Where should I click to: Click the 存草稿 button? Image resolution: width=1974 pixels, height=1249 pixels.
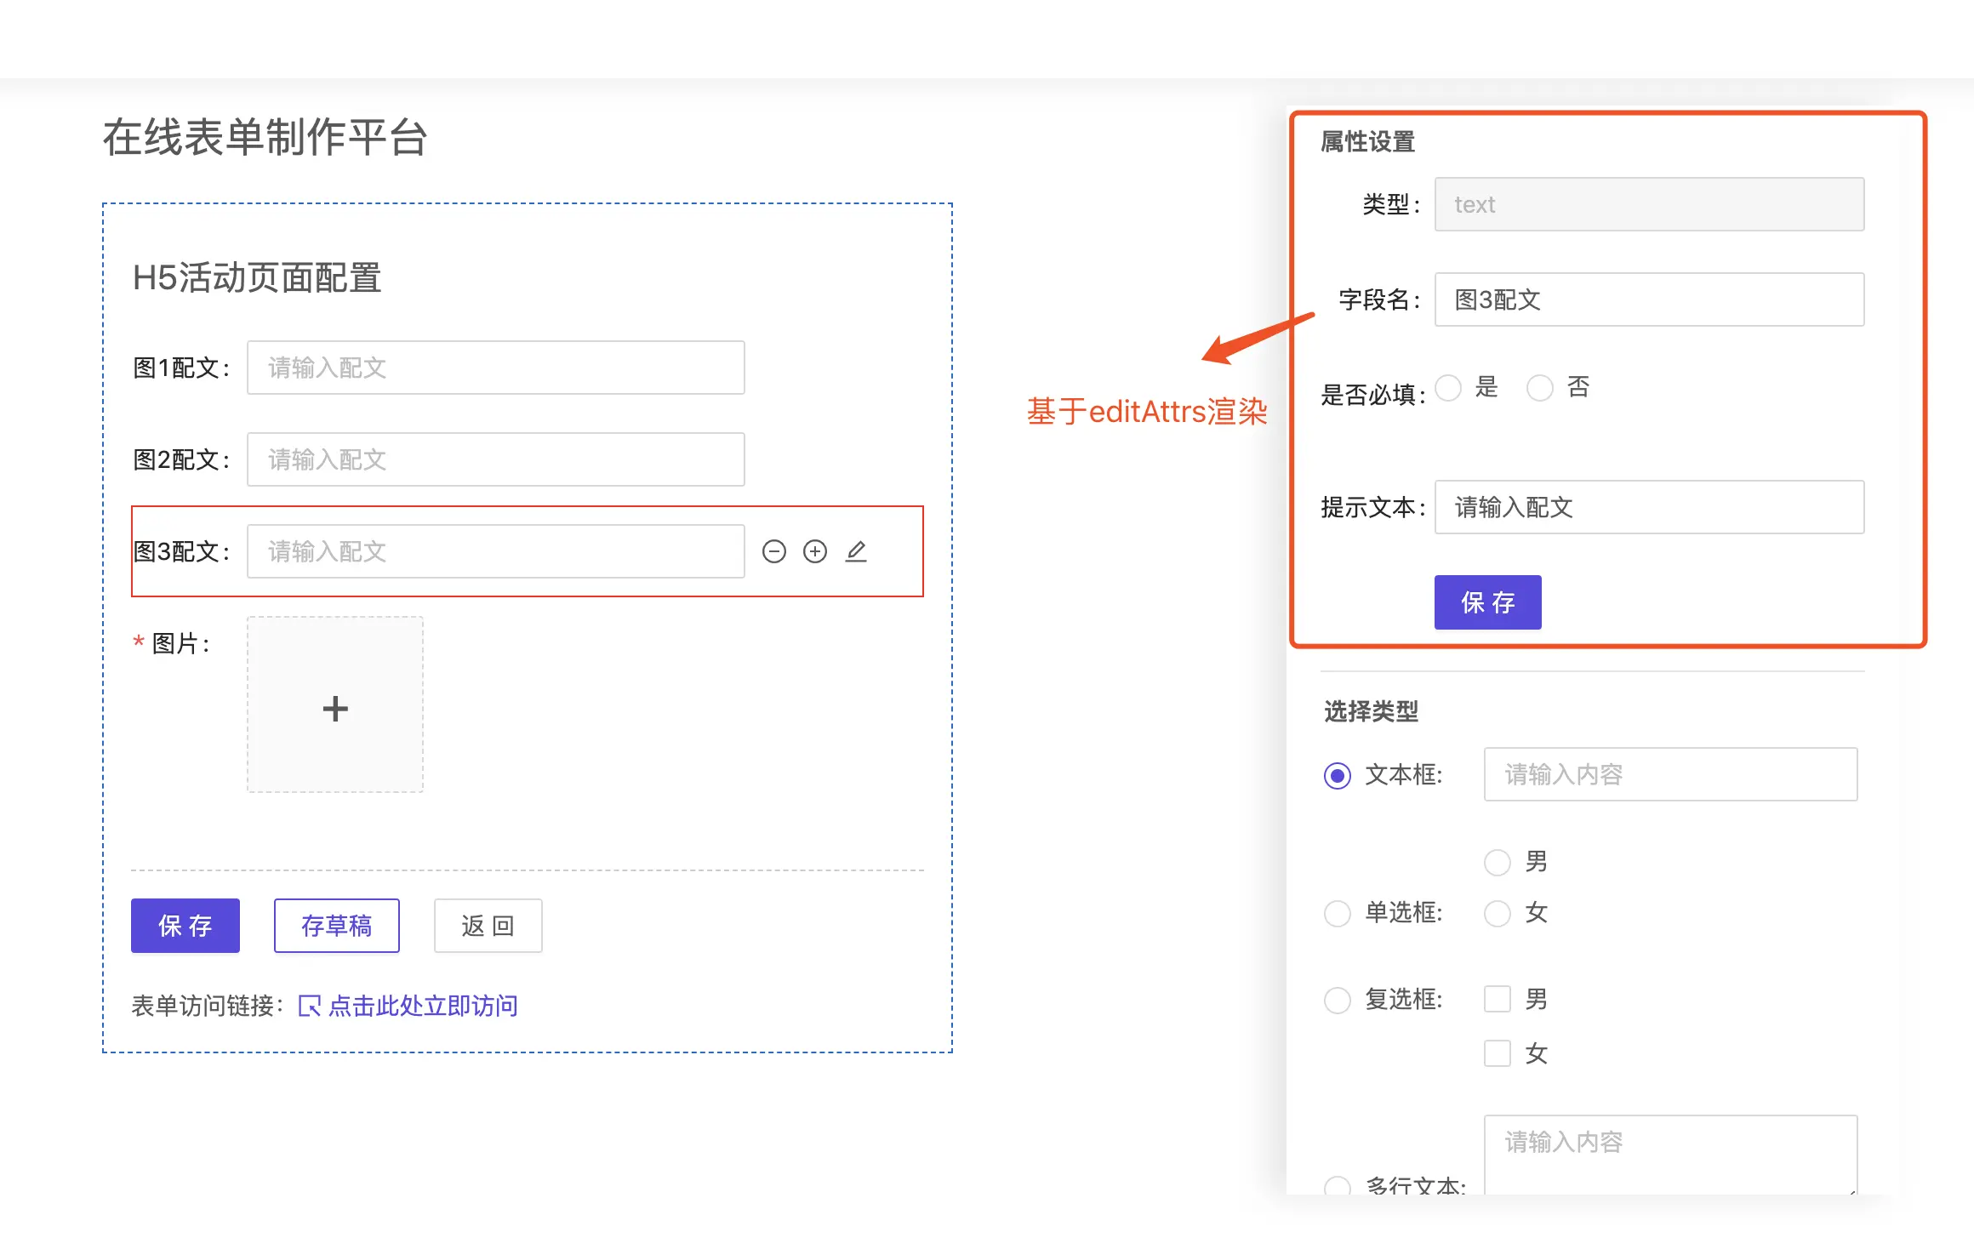tap(337, 926)
